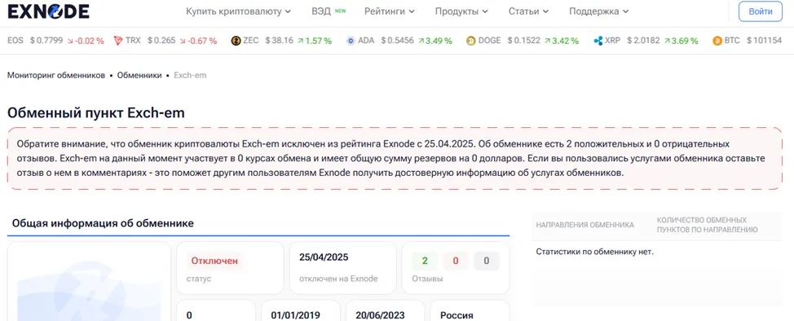Select the grey neutral reviews count badge

click(487, 262)
